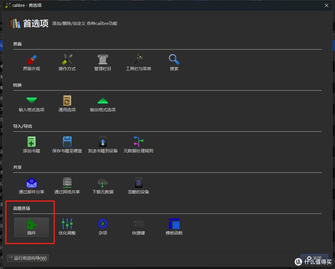Open 搜索 search preferences
The width and height of the screenshot is (335, 269).
click(x=174, y=63)
